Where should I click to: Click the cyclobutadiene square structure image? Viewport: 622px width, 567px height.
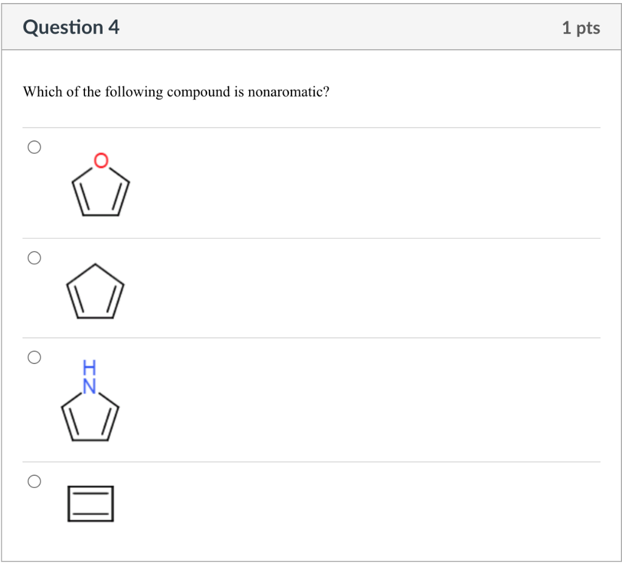[91, 504]
